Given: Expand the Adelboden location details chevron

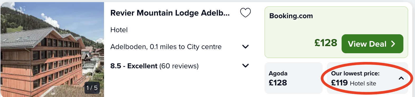Looking at the screenshot, I should (x=246, y=47).
